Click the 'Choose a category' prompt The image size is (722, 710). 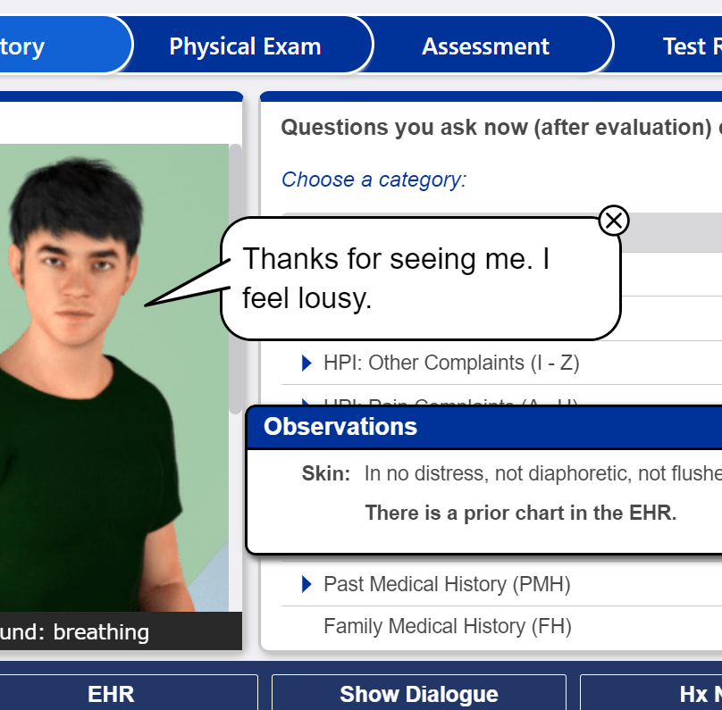click(x=374, y=180)
